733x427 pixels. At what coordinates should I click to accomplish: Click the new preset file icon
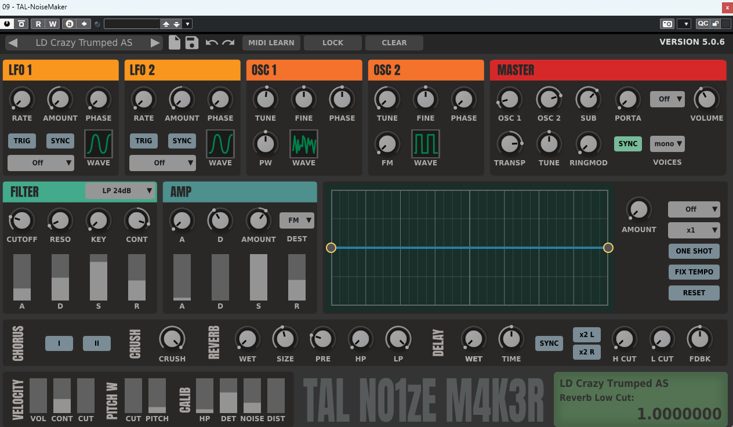pyautogui.click(x=175, y=42)
